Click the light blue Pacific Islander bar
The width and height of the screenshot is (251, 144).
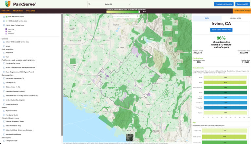click(225, 97)
